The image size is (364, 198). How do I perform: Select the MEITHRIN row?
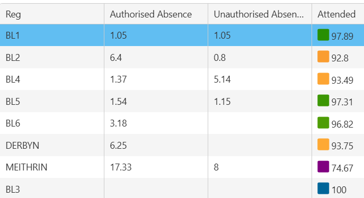[x=182, y=167]
